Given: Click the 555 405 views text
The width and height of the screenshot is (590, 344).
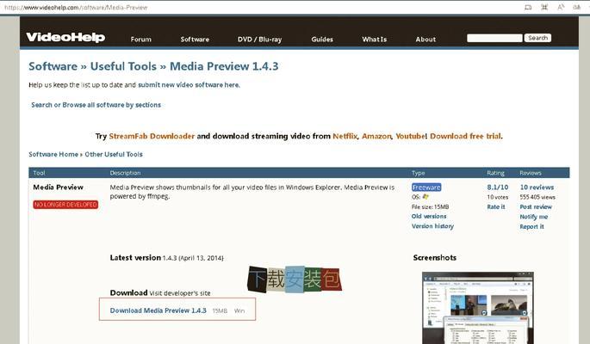Looking at the screenshot, I should (x=537, y=197).
